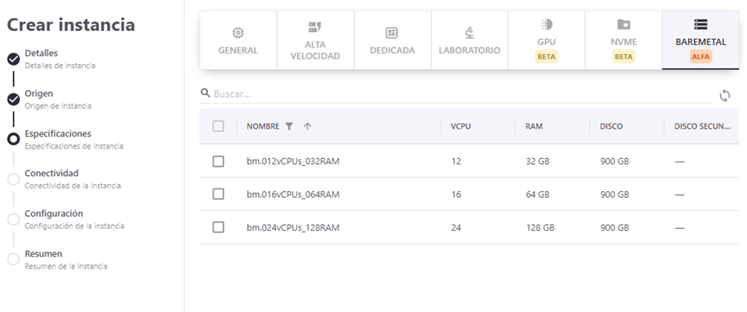Click the Crear instancia heading
747x312 pixels.
tap(71, 25)
